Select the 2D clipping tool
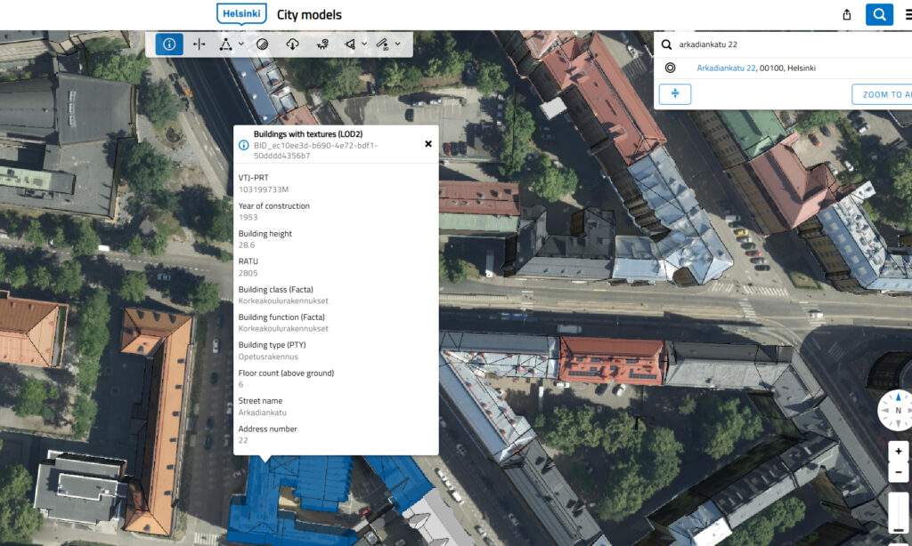Screen dimensions: 912x546 [x=382, y=44]
